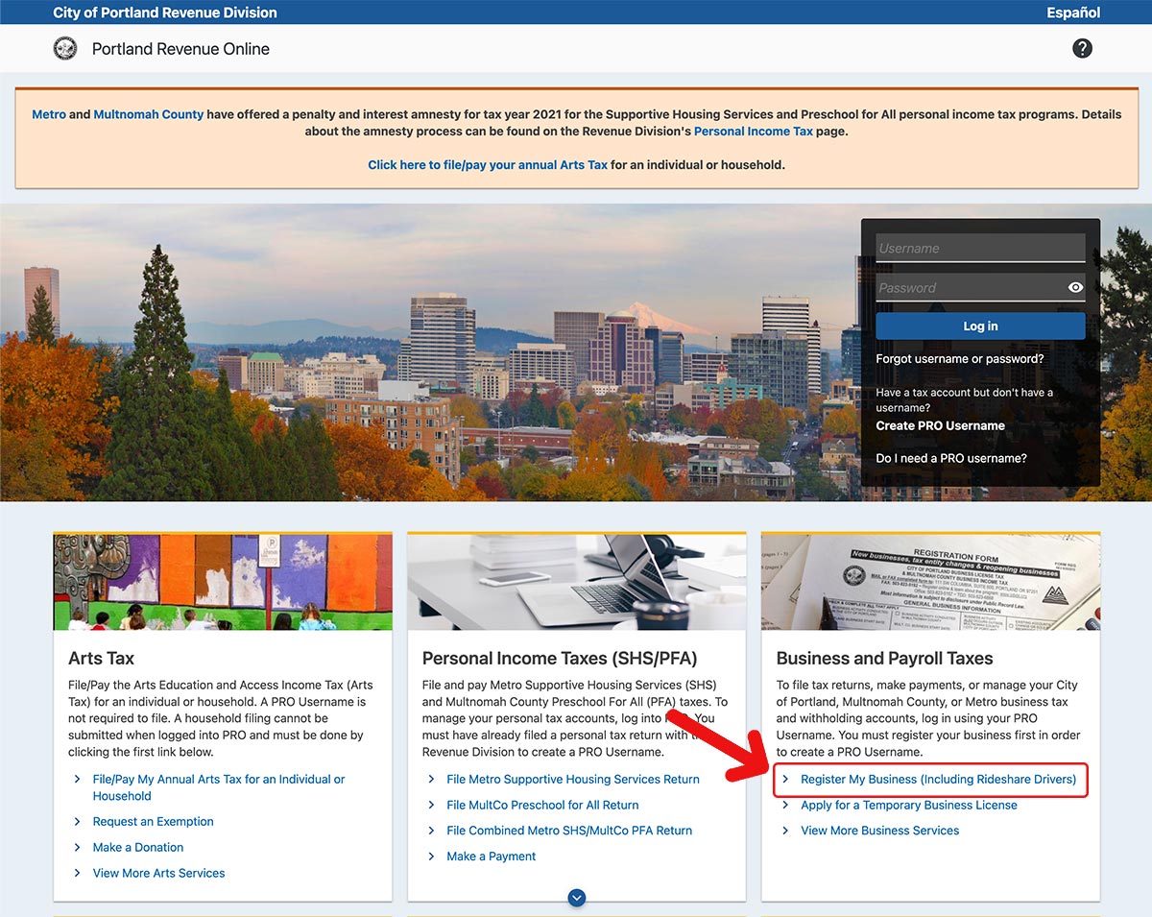Open Personal Income Tax page link in banner

pyautogui.click(x=753, y=132)
